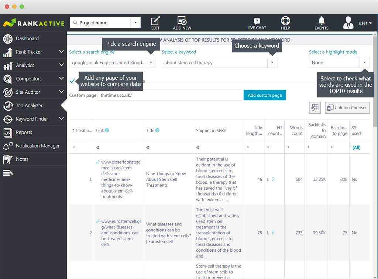378x279 pixels.
Task: Click the link icon for closerlookatstemcells.org
Action: pos(98,162)
